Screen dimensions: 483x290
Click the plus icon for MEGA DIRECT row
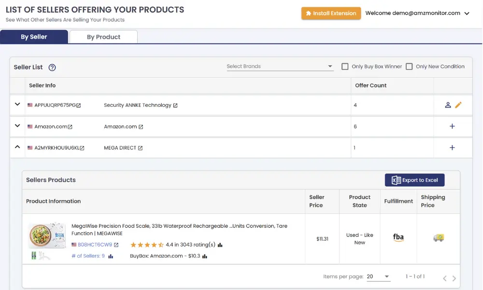pos(452,147)
